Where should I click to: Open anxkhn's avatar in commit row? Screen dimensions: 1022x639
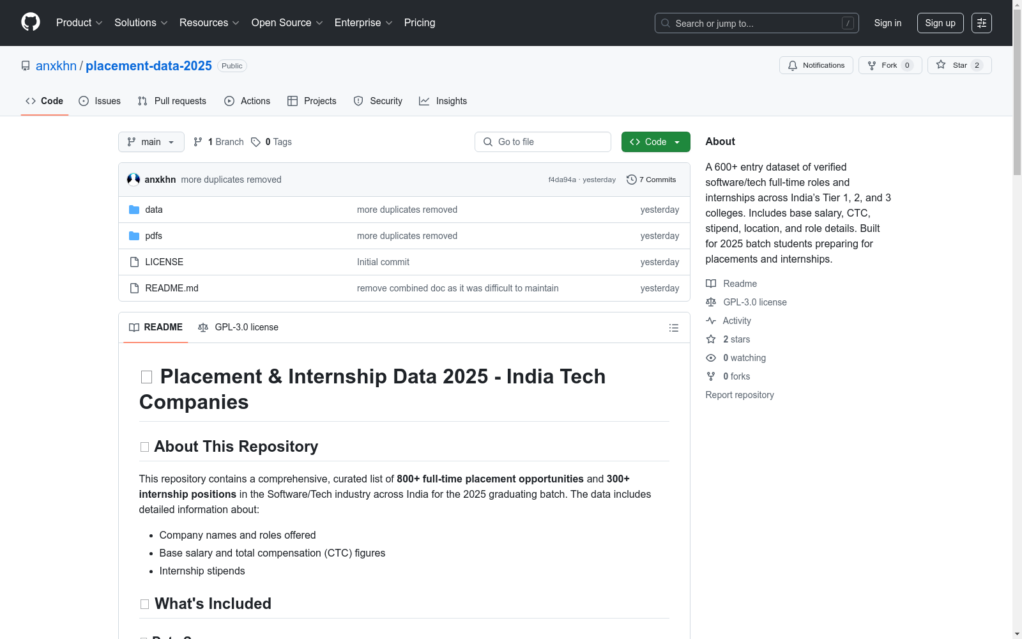coord(133,180)
